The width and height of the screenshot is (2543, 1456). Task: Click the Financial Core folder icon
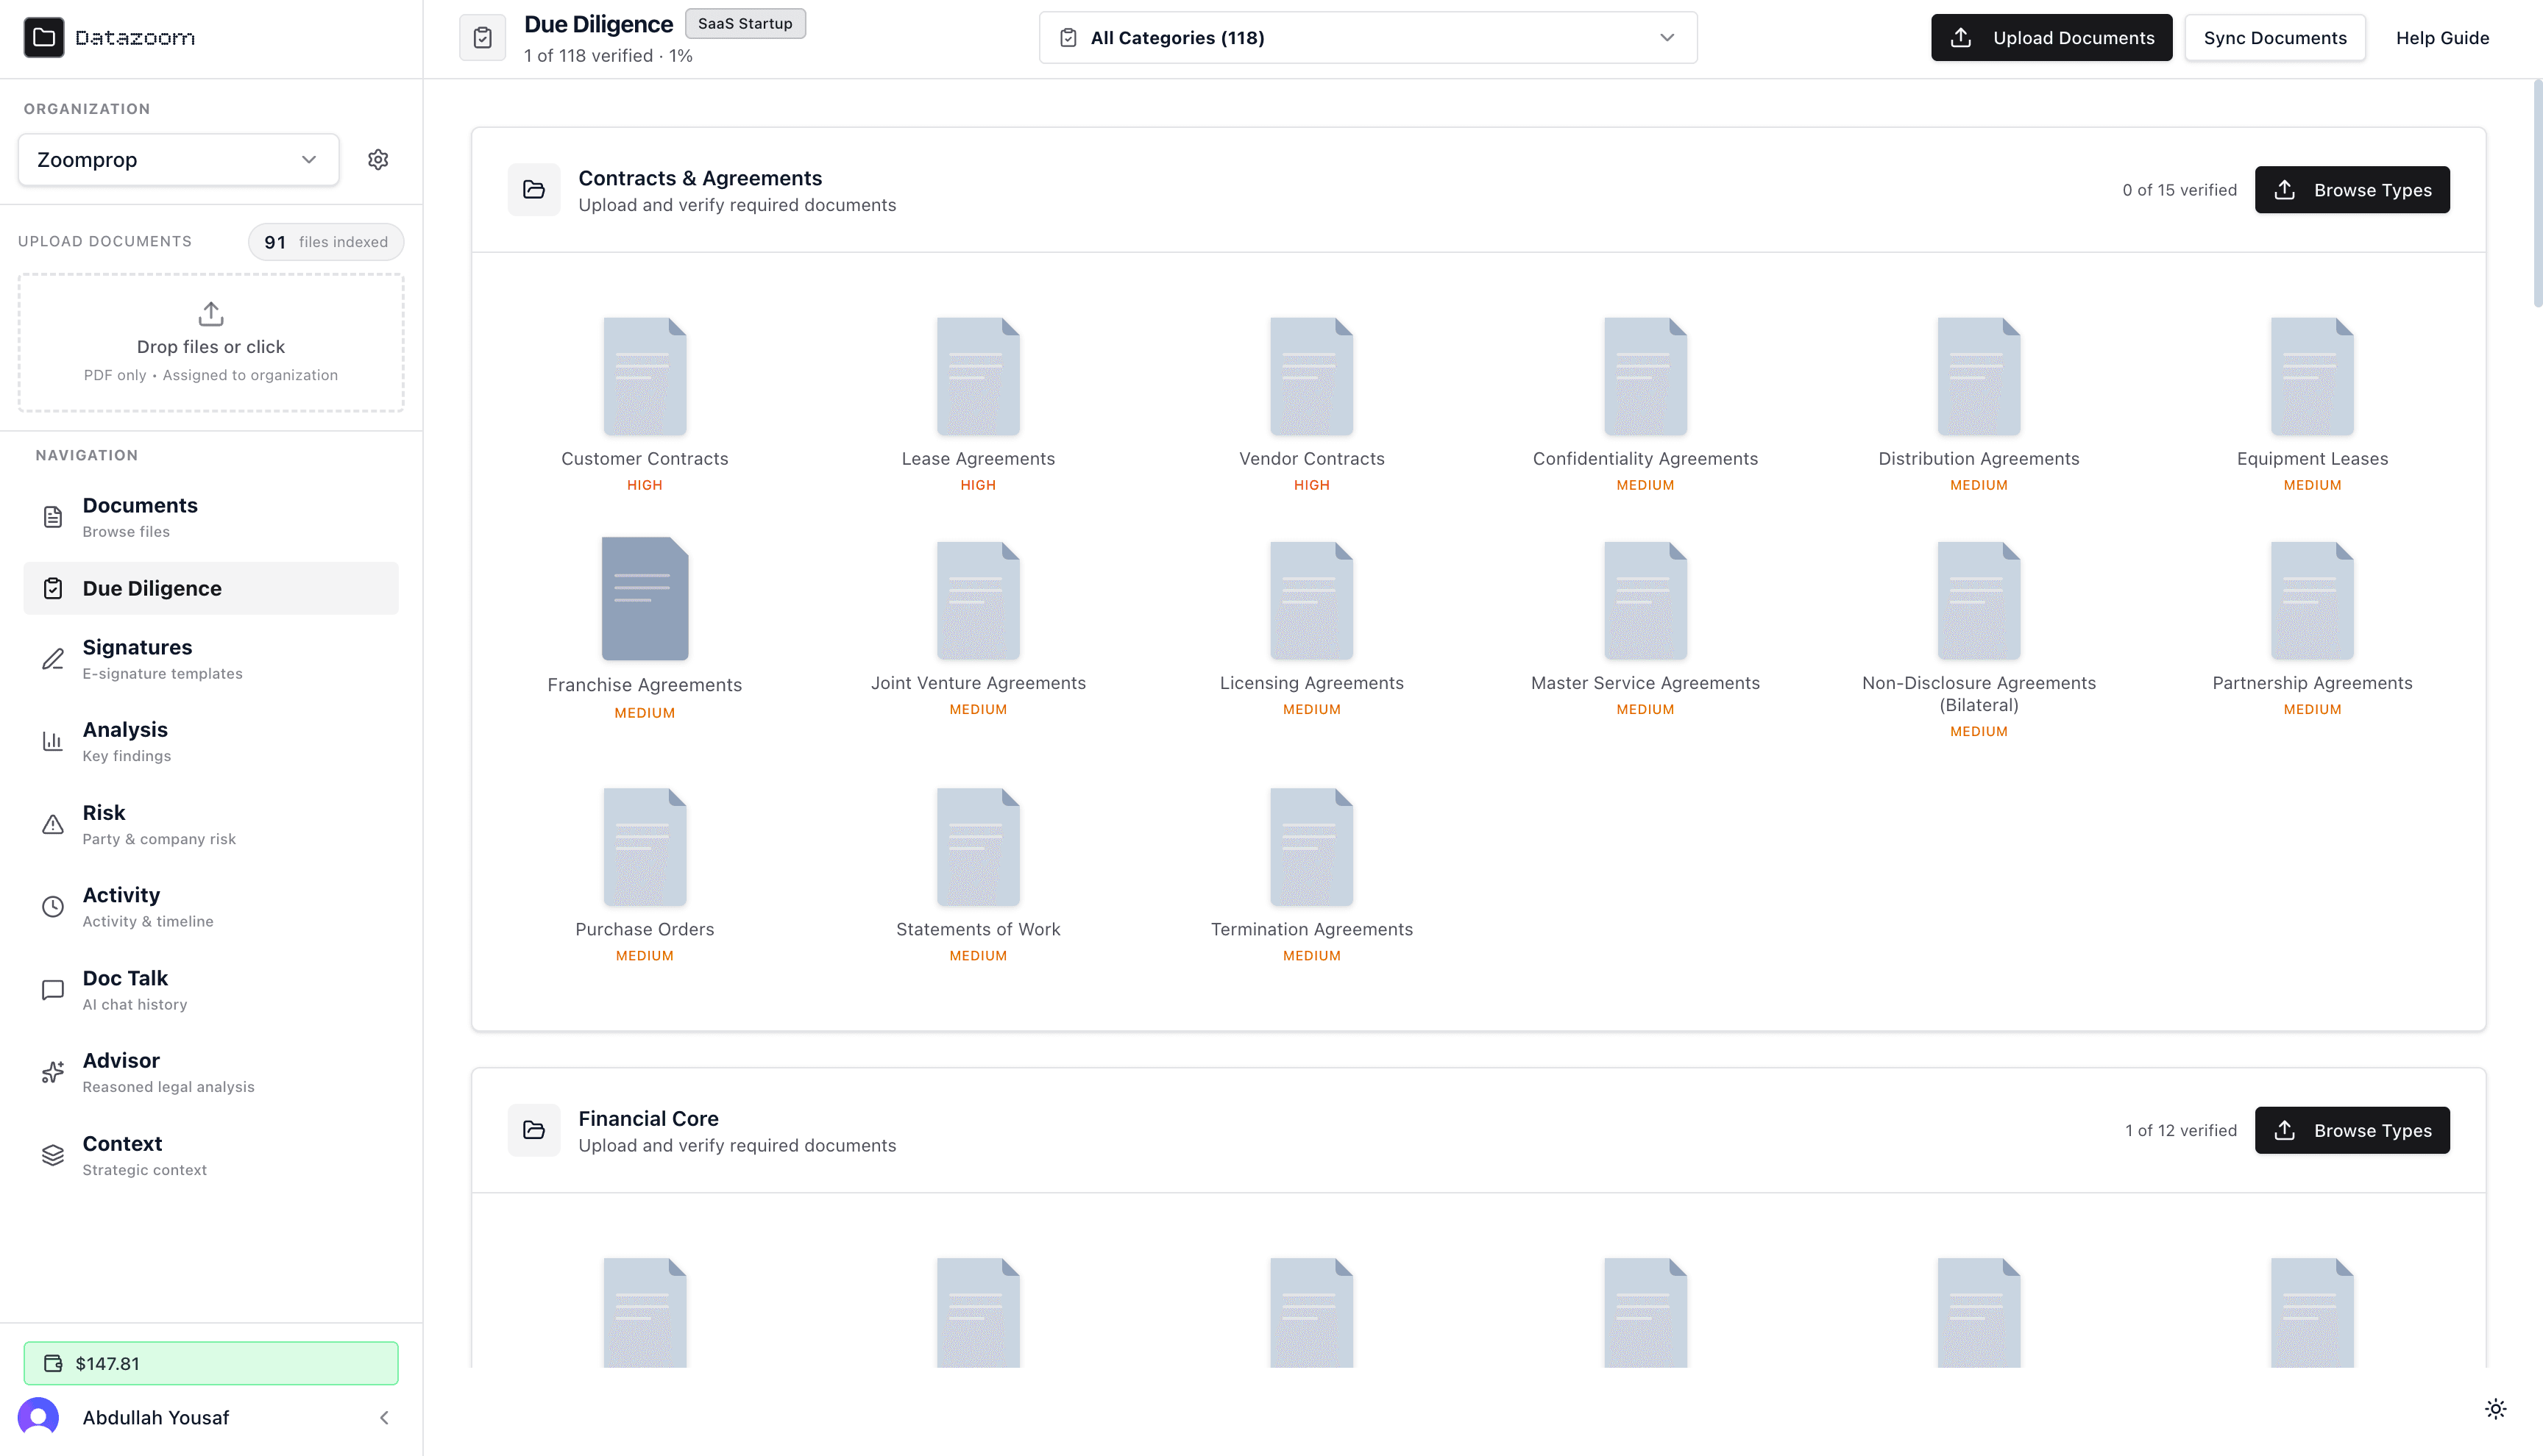(534, 1130)
